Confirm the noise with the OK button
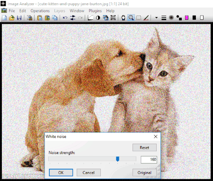Image resolution: width=213 pixels, height=181 pixels. coord(61,172)
